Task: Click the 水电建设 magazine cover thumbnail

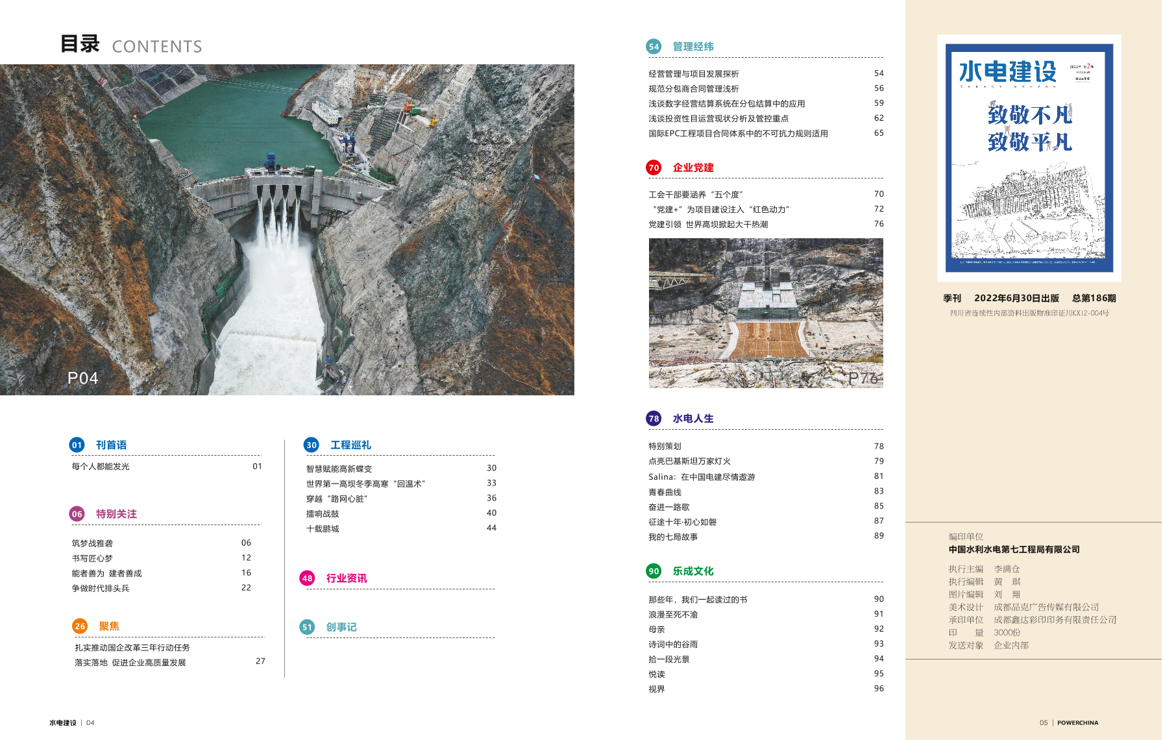Action: point(1029,158)
